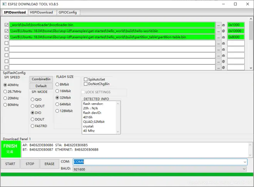Set flash size to 16Mbit

(57, 91)
